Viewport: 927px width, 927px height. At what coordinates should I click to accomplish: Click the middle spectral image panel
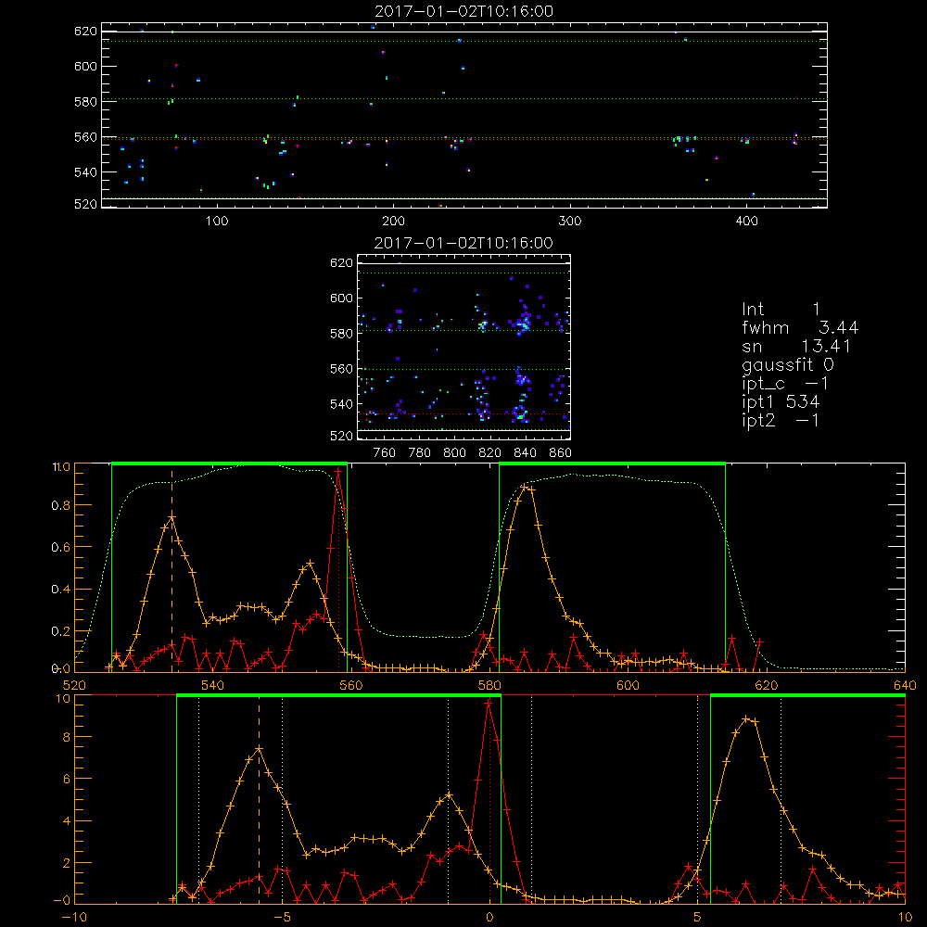(464, 347)
